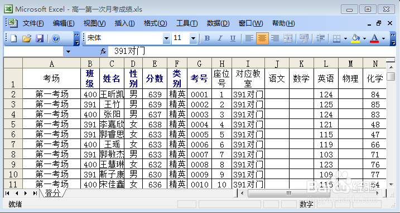Toggle center alignment
400x213 pixels.
262,38
